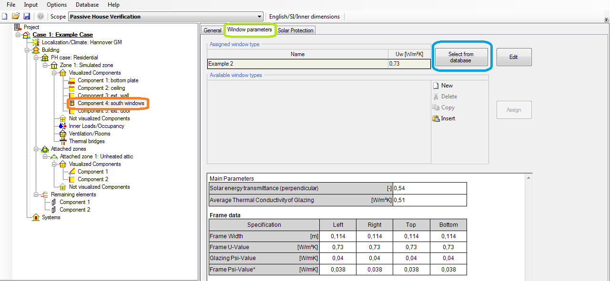Open the Help menu
Image resolution: width=610 pixels, height=281 pixels.
(x=113, y=5)
